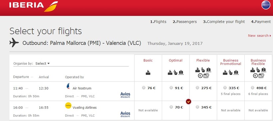Select the 498 € Business Flexible fare
The height and width of the screenshot is (121, 273).
pos(252,88)
